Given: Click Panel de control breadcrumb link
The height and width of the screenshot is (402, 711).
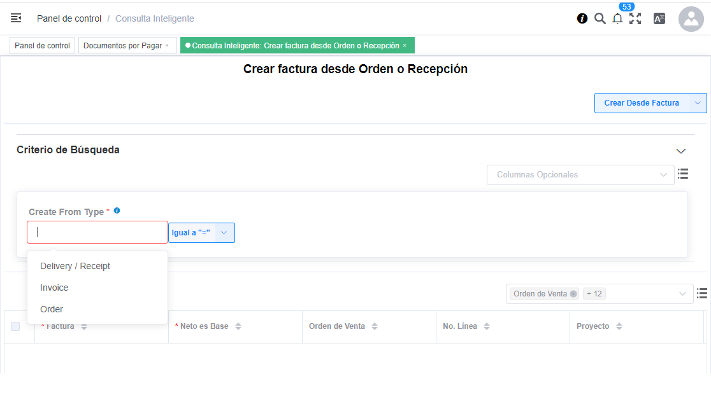Looking at the screenshot, I should 69,18.
